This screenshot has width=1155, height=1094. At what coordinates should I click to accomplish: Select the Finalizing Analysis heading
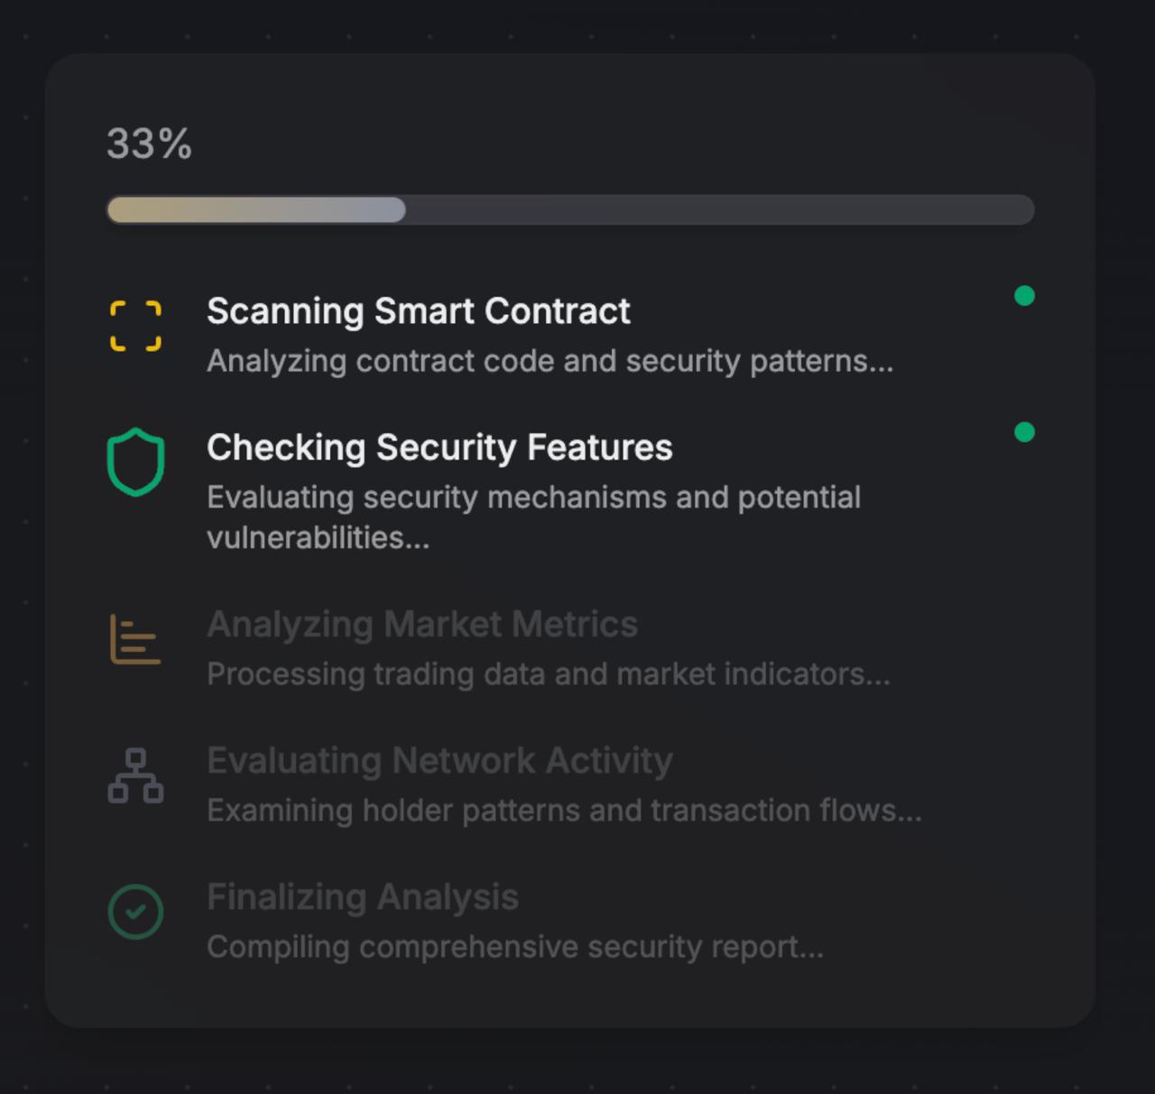coord(363,897)
